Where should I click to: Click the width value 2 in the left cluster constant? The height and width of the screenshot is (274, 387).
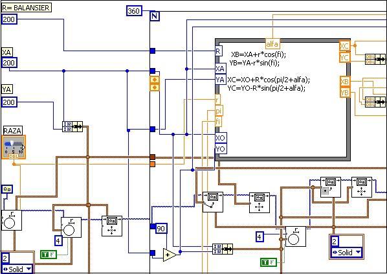pyautogui.click(x=5, y=258)
